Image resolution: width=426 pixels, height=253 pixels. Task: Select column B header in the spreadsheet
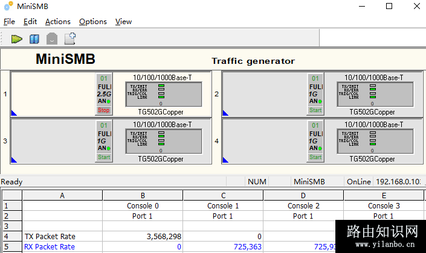(x=143, y=196)
